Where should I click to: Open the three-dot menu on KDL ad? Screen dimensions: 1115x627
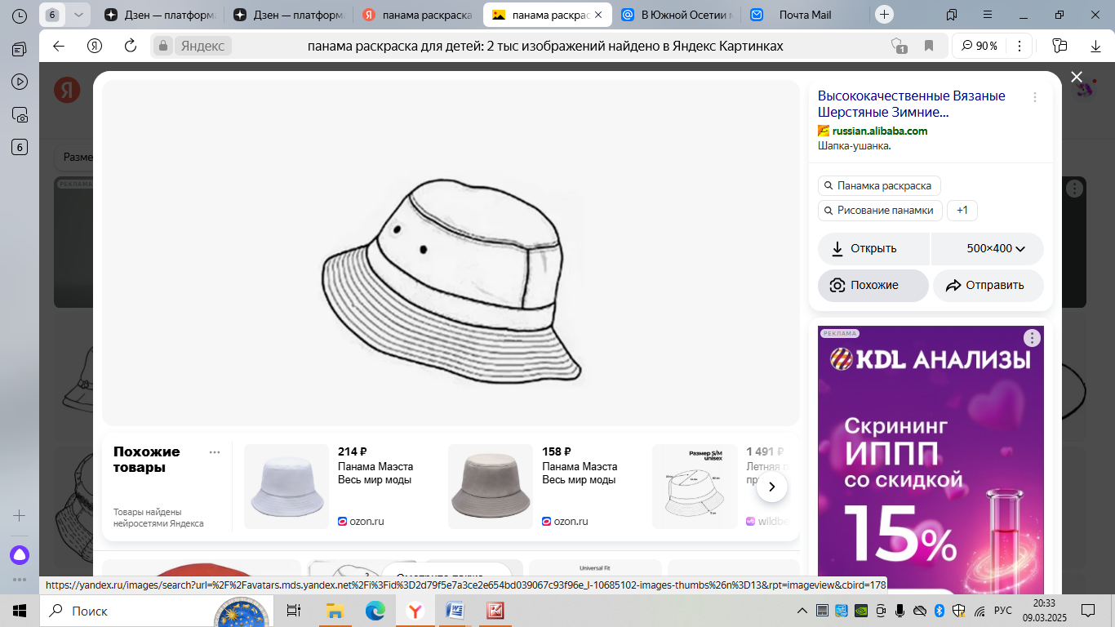(x=1033, y=338)
